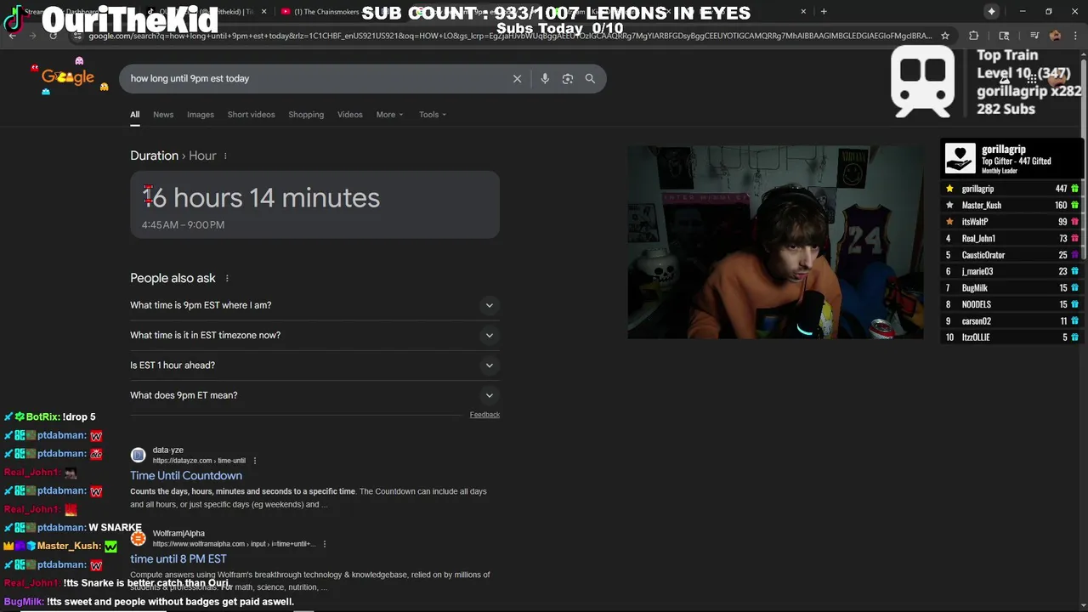Click itsWaltP row in gifter leaderboard

(x=1011, y=222)
